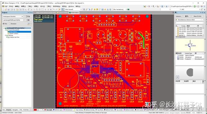Select the Drill Guide layer tab
Screen dimensions: 207x114
[x=139, y=110]
